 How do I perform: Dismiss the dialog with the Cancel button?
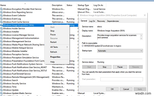[126, 89]
